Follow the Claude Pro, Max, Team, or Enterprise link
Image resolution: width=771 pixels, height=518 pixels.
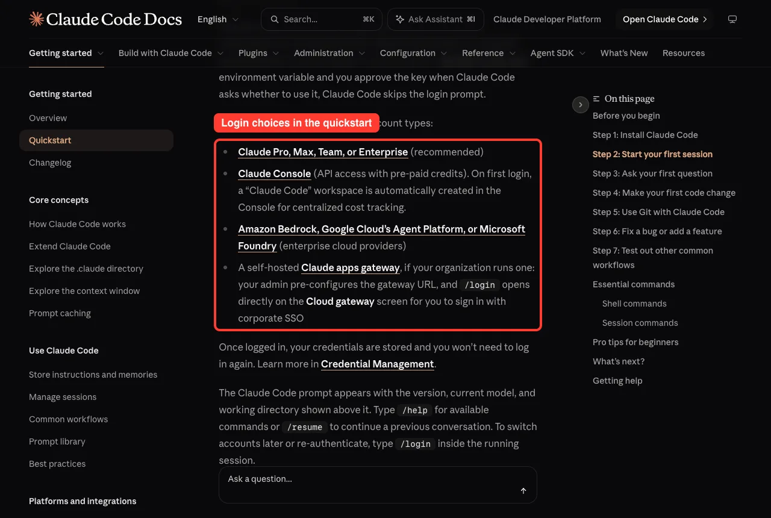pos(323,152)
